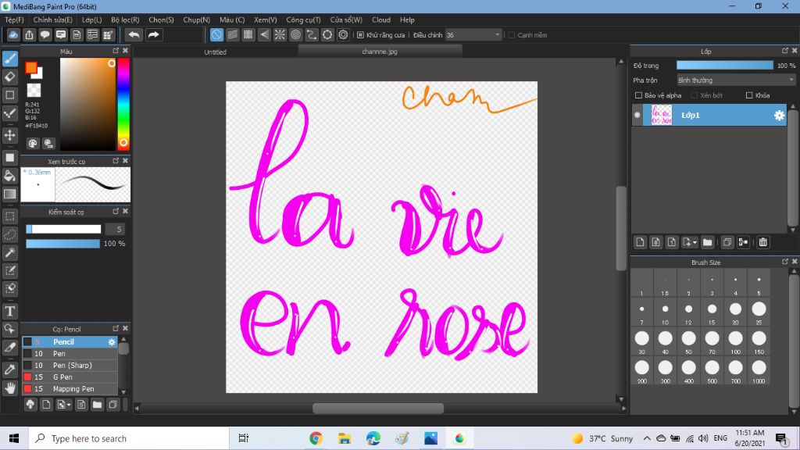Select the Bucket fill tool
Image resolution: width=800 pixels, height=450 pixels.
pyautogui.click(x=10, y=176)
